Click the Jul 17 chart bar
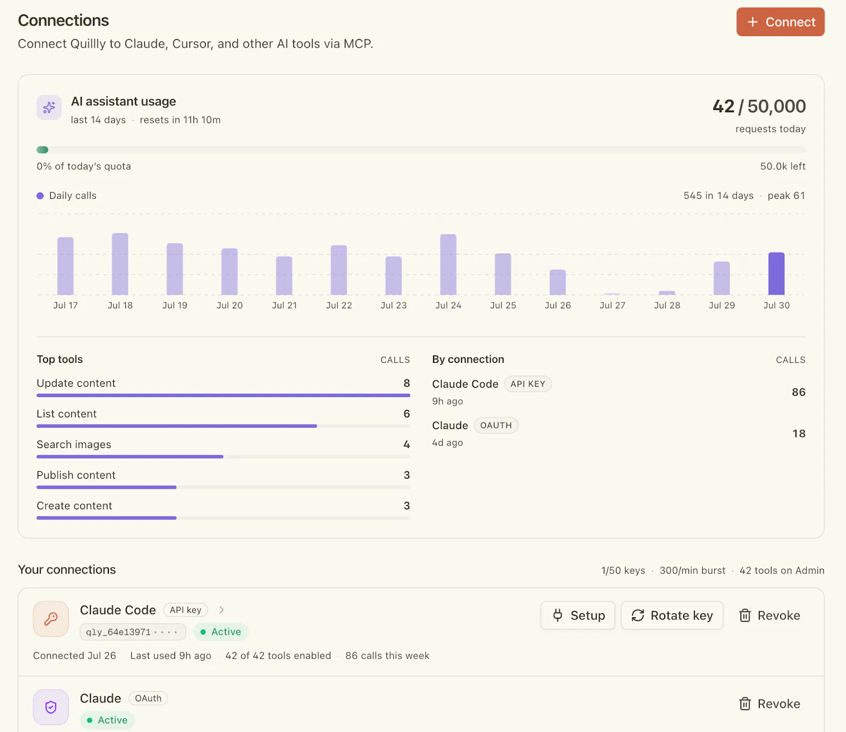The height and width of the screenshot is (732, 846). click(66, 266)
